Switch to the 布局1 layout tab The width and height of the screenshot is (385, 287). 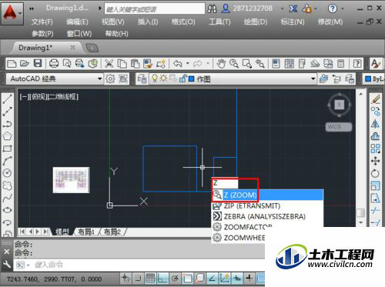(85, 232)
